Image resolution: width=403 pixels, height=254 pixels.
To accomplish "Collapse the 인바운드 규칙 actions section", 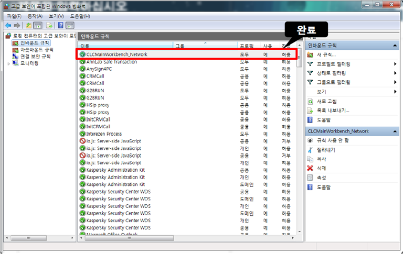I will pos(395,46).
